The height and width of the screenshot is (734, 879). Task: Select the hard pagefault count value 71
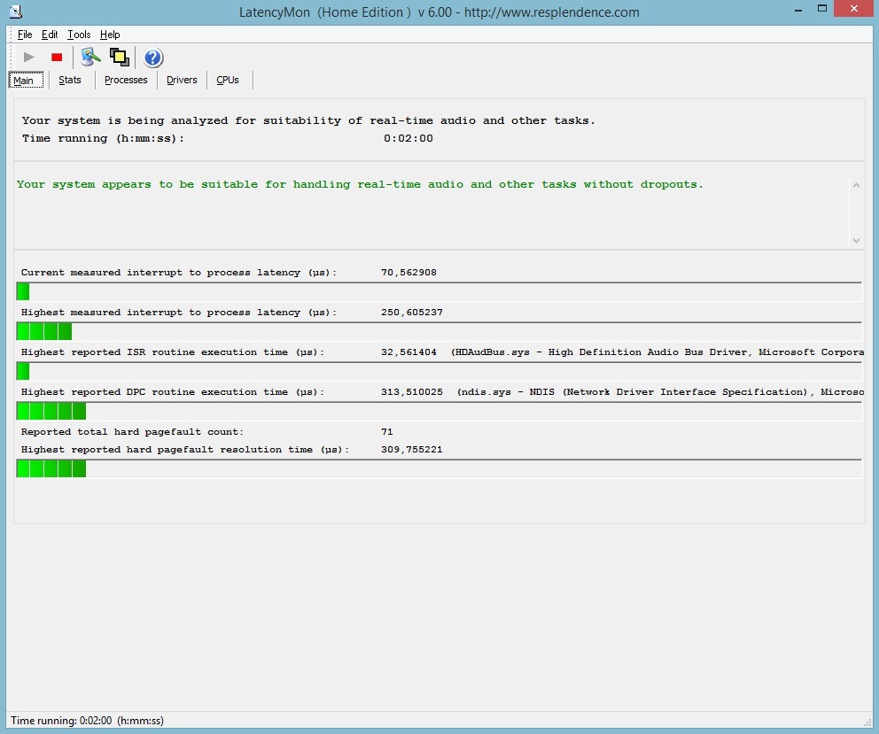(387, 431)
